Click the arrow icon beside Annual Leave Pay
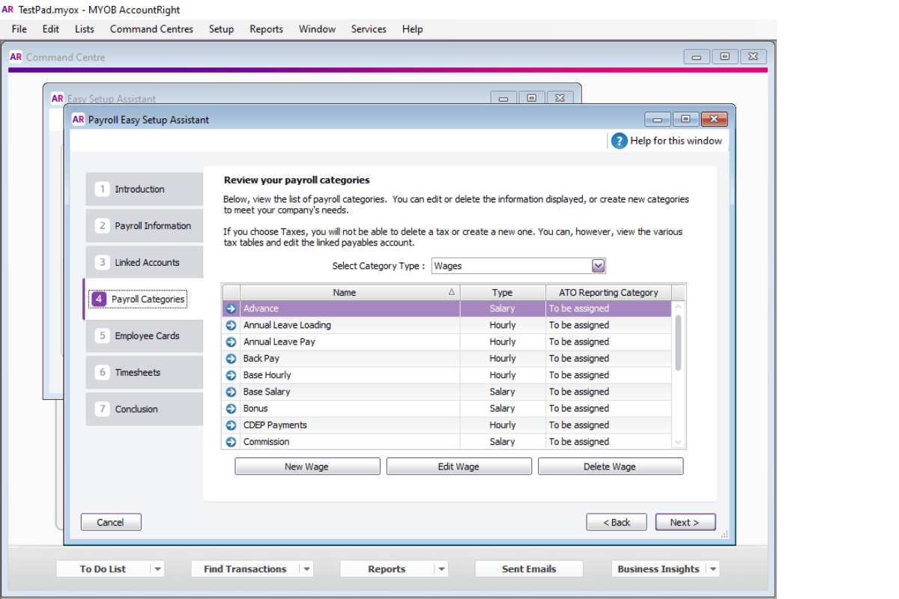 click(230, 341)
